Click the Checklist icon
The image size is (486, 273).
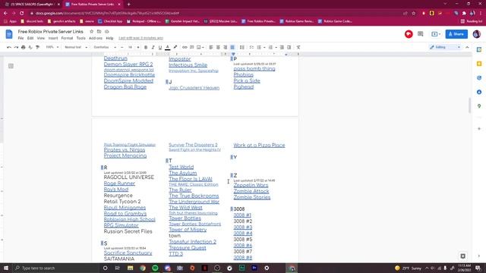coord(251,47)
